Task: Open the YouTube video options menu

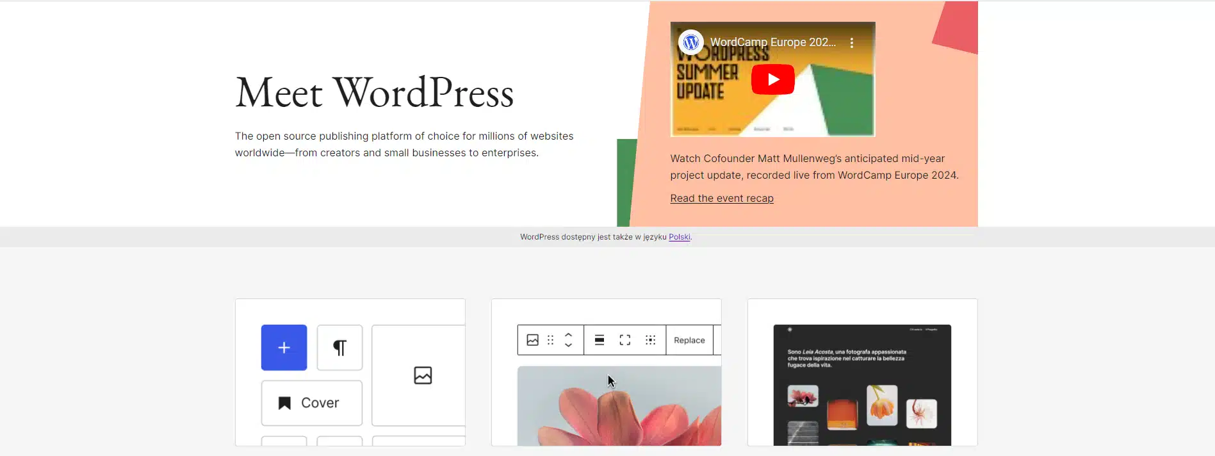Action: (851, 43)
